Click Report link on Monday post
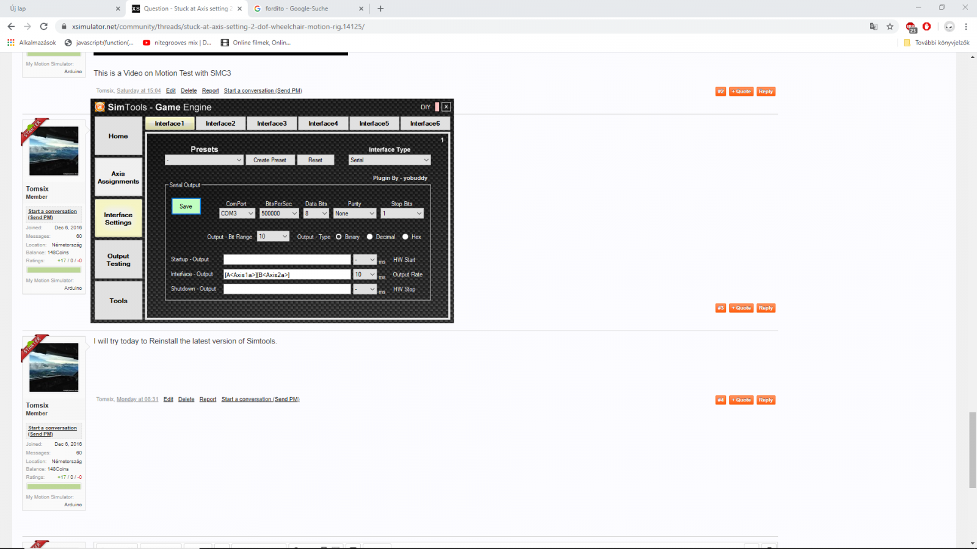 208,400
